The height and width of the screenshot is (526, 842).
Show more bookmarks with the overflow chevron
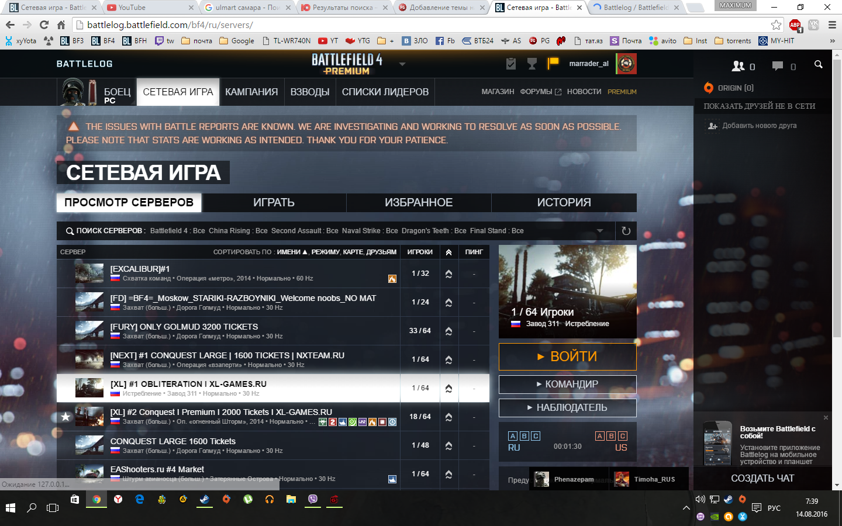tap(832, 41)
